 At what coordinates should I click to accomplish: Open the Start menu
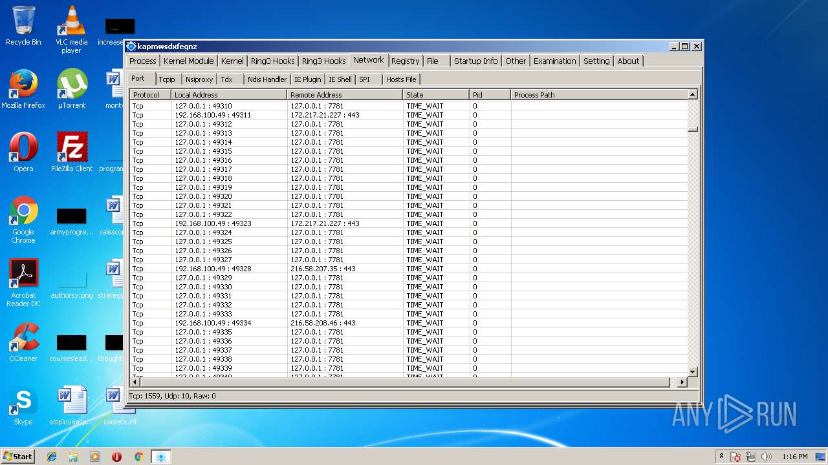click(x=17, y=456)
